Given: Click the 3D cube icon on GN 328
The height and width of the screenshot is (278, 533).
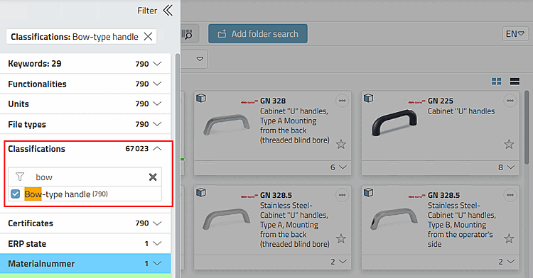Looking at the screenshot, I should point(201,99).
